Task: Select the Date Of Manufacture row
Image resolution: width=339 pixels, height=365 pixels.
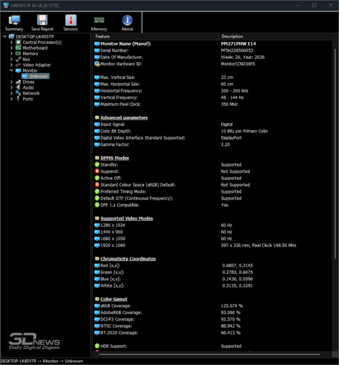Action: [x=213, y=57]
